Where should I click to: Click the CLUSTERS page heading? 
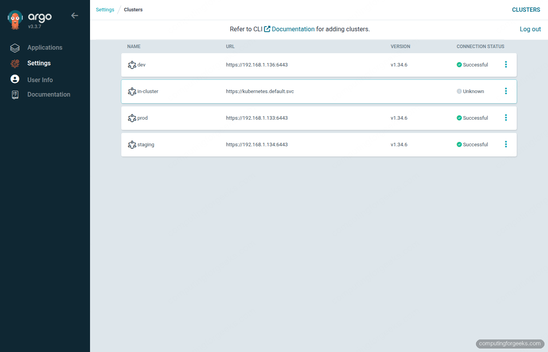(x=526, y=9)
